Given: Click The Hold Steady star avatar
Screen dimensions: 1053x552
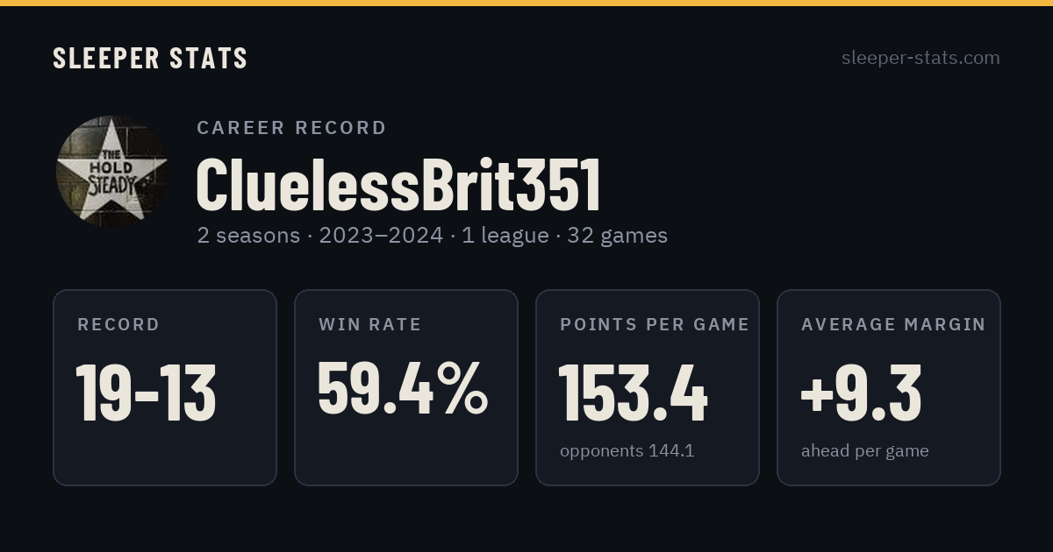Looking at the screenshot, I should (112, 172).
